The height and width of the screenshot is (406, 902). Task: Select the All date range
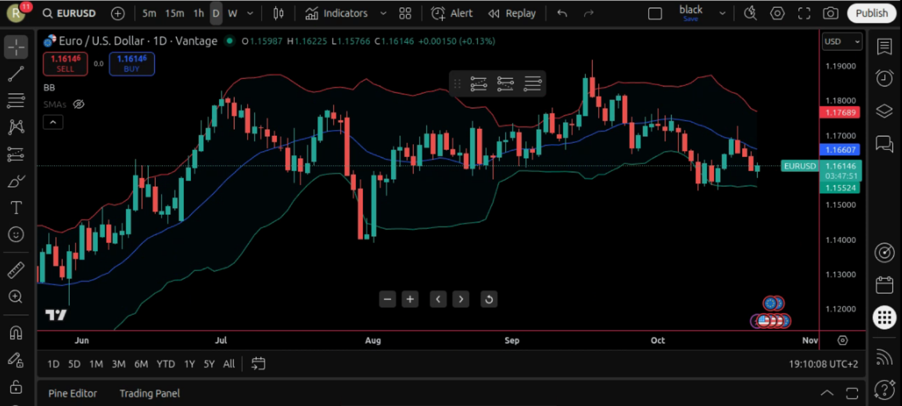(x=229, y=364)
